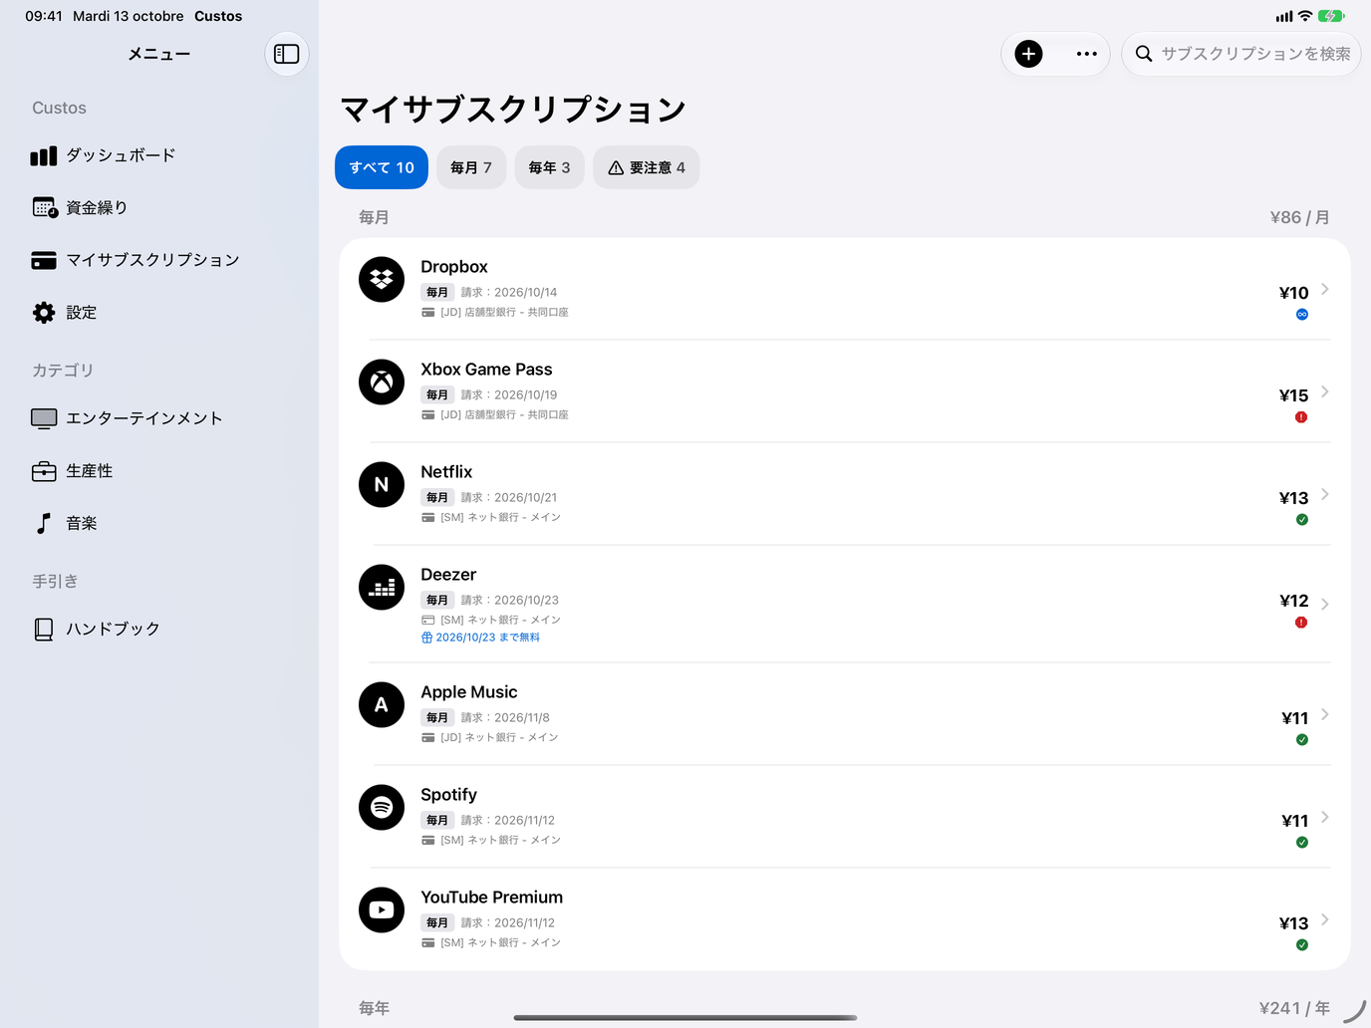Select the すべて 10 filter tab
The image size is (1371, 1028).
[382, 167]
